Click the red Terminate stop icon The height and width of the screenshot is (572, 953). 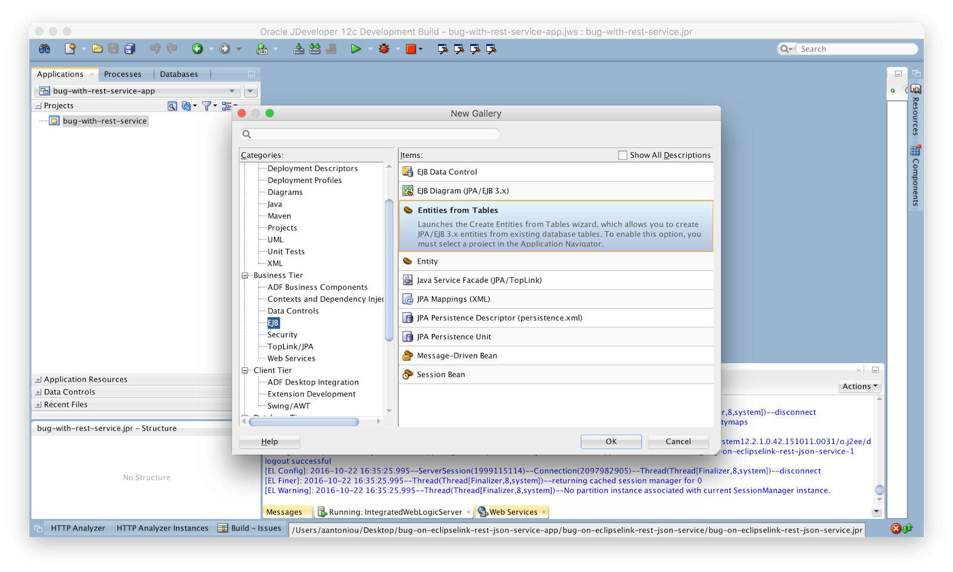tap(411, 49)
